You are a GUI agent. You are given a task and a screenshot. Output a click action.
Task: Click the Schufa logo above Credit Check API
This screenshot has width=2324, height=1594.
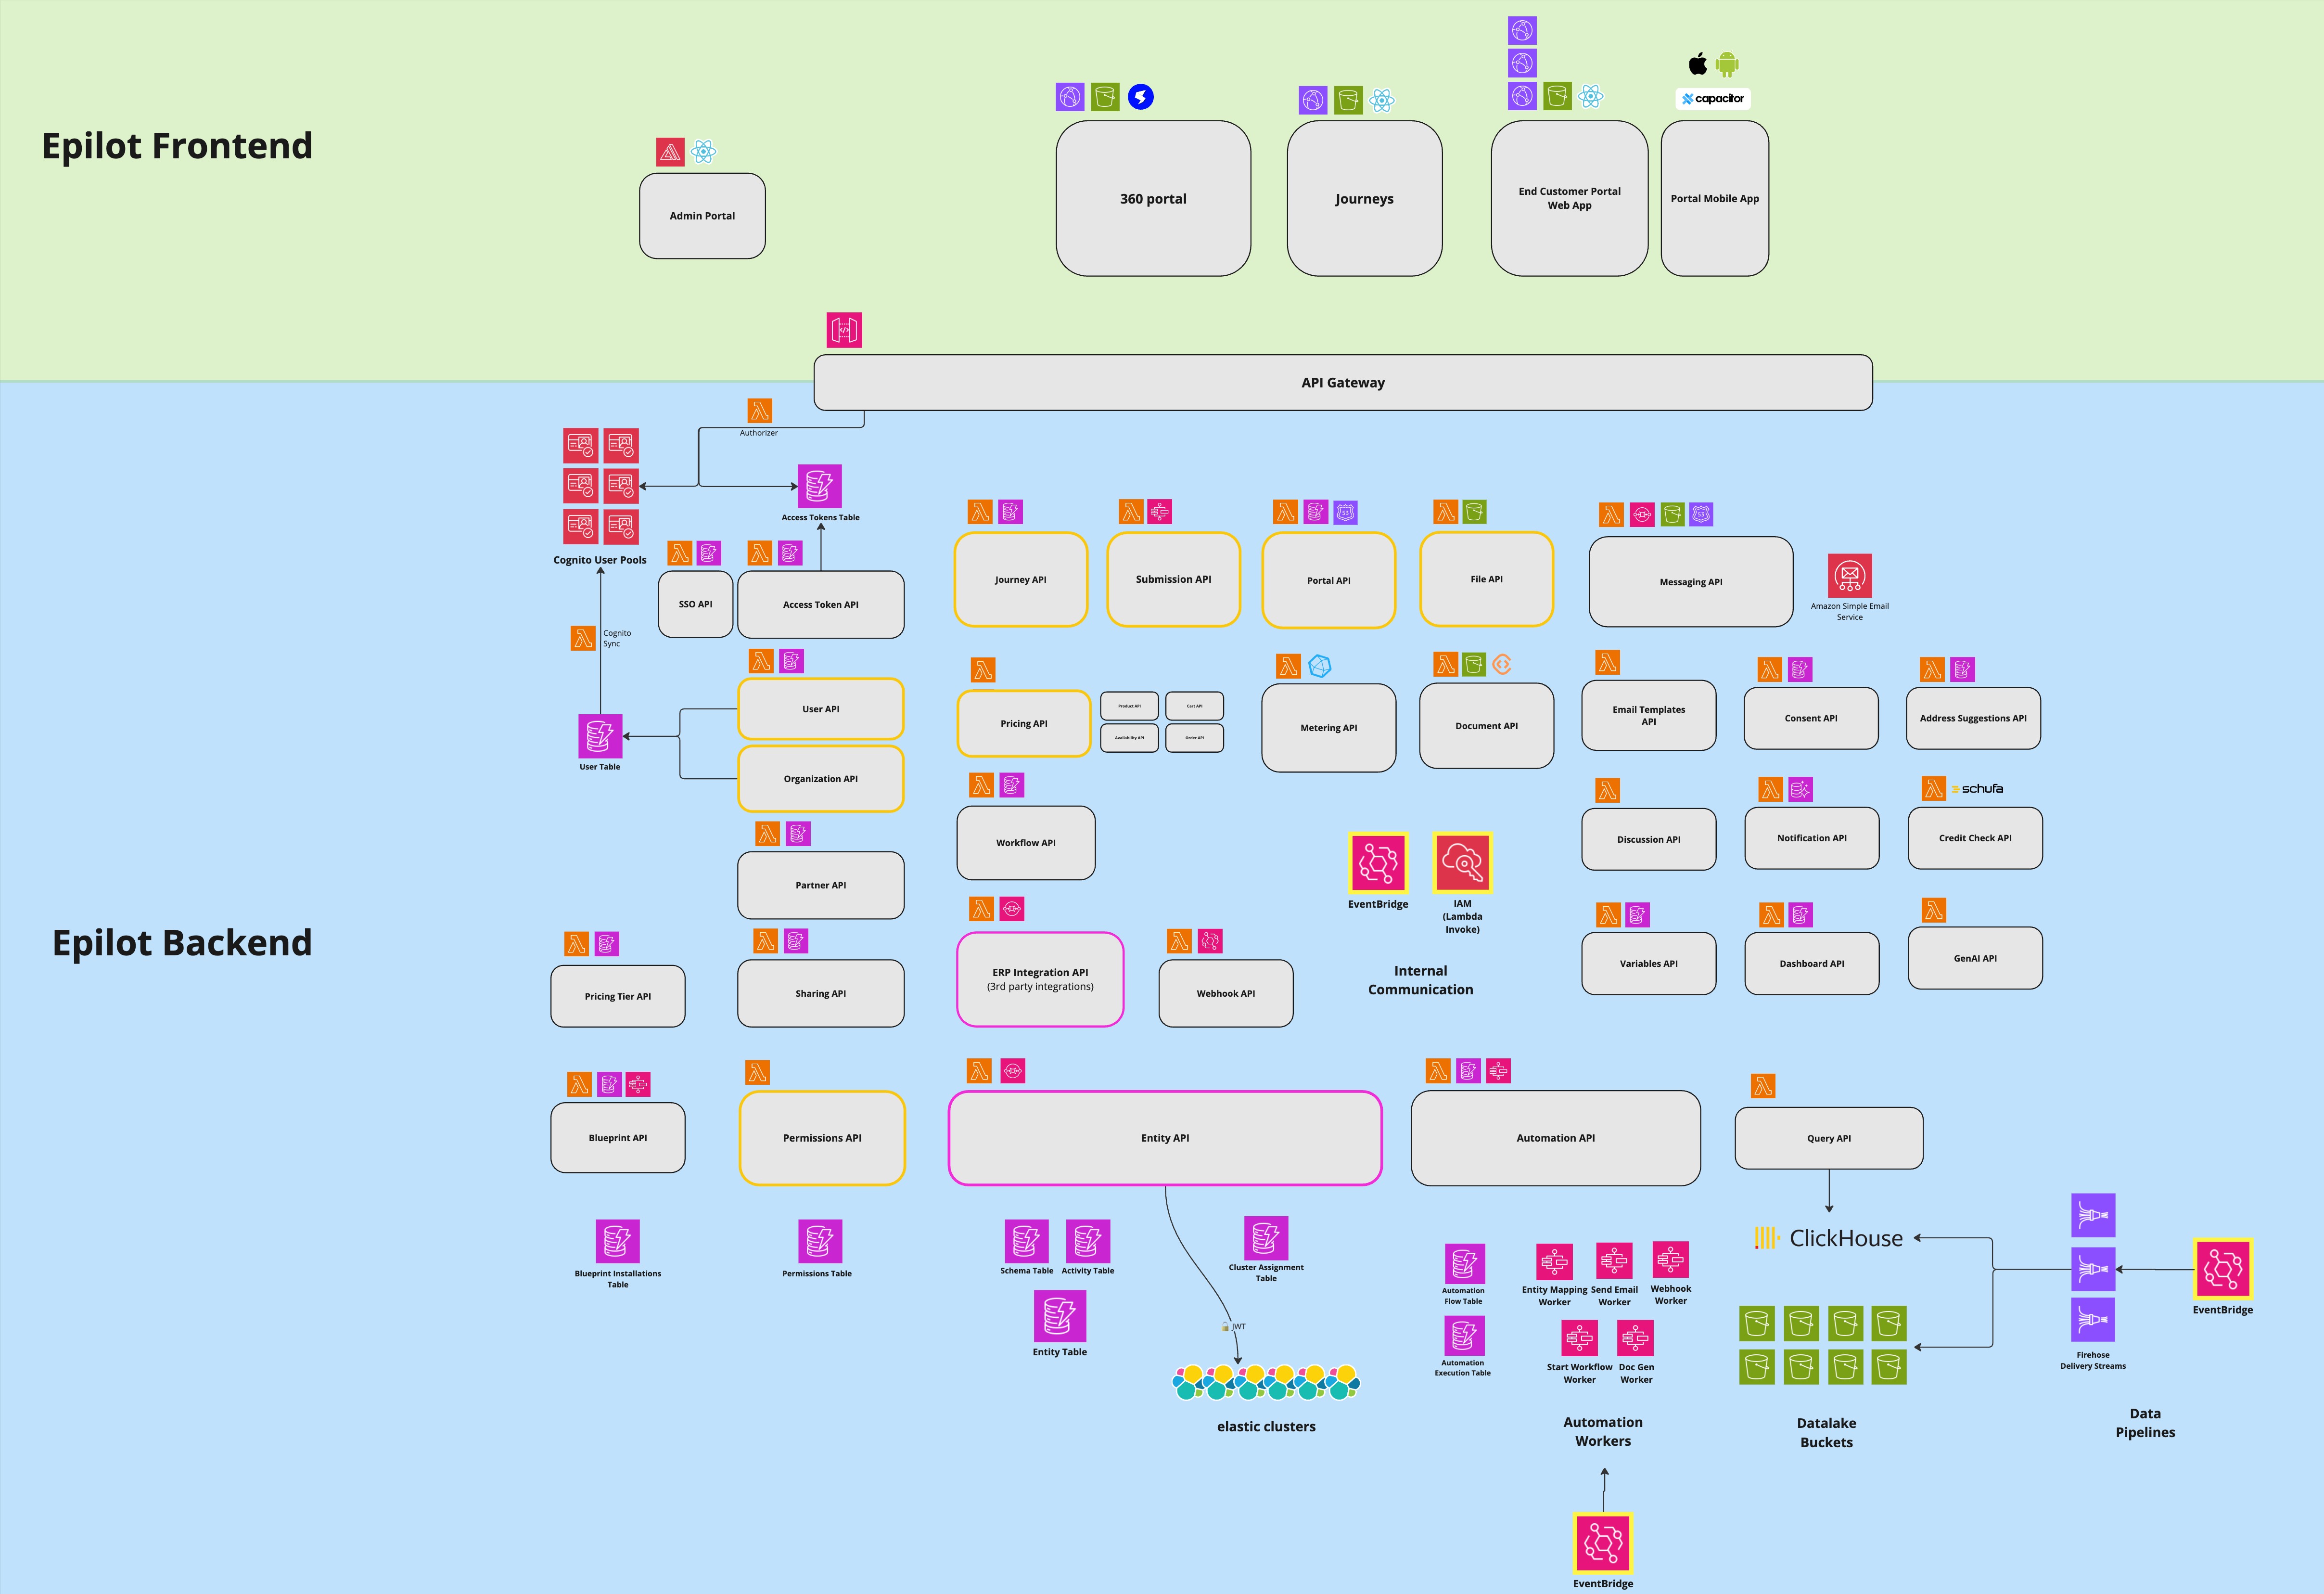coord(1978,789)
